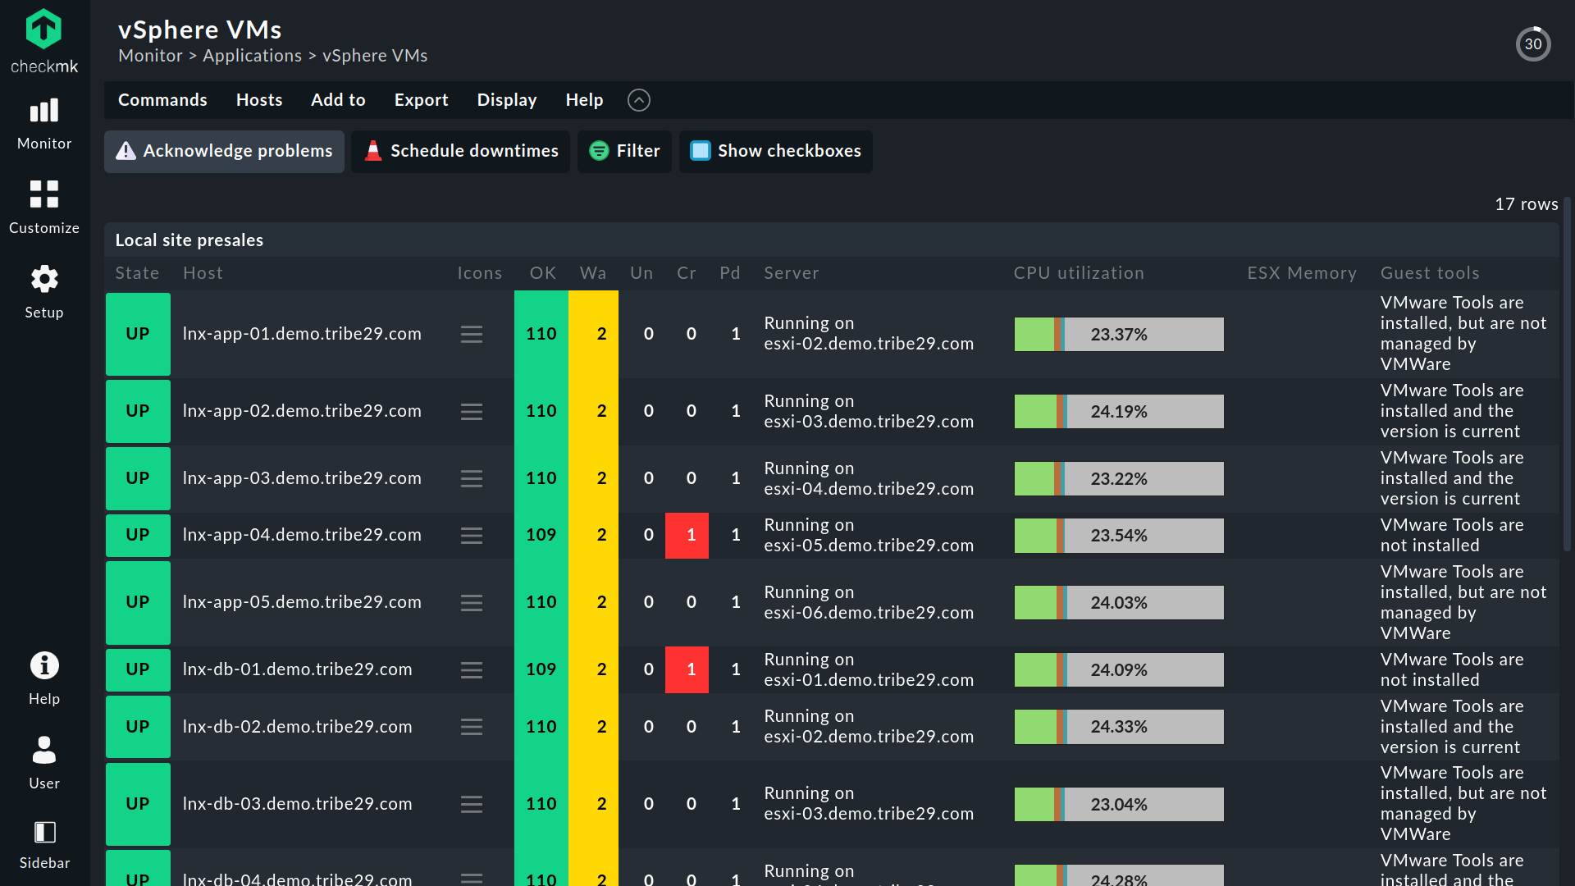
Task: Open the Monitor sidebar menu
Action: tap(44, 125)
